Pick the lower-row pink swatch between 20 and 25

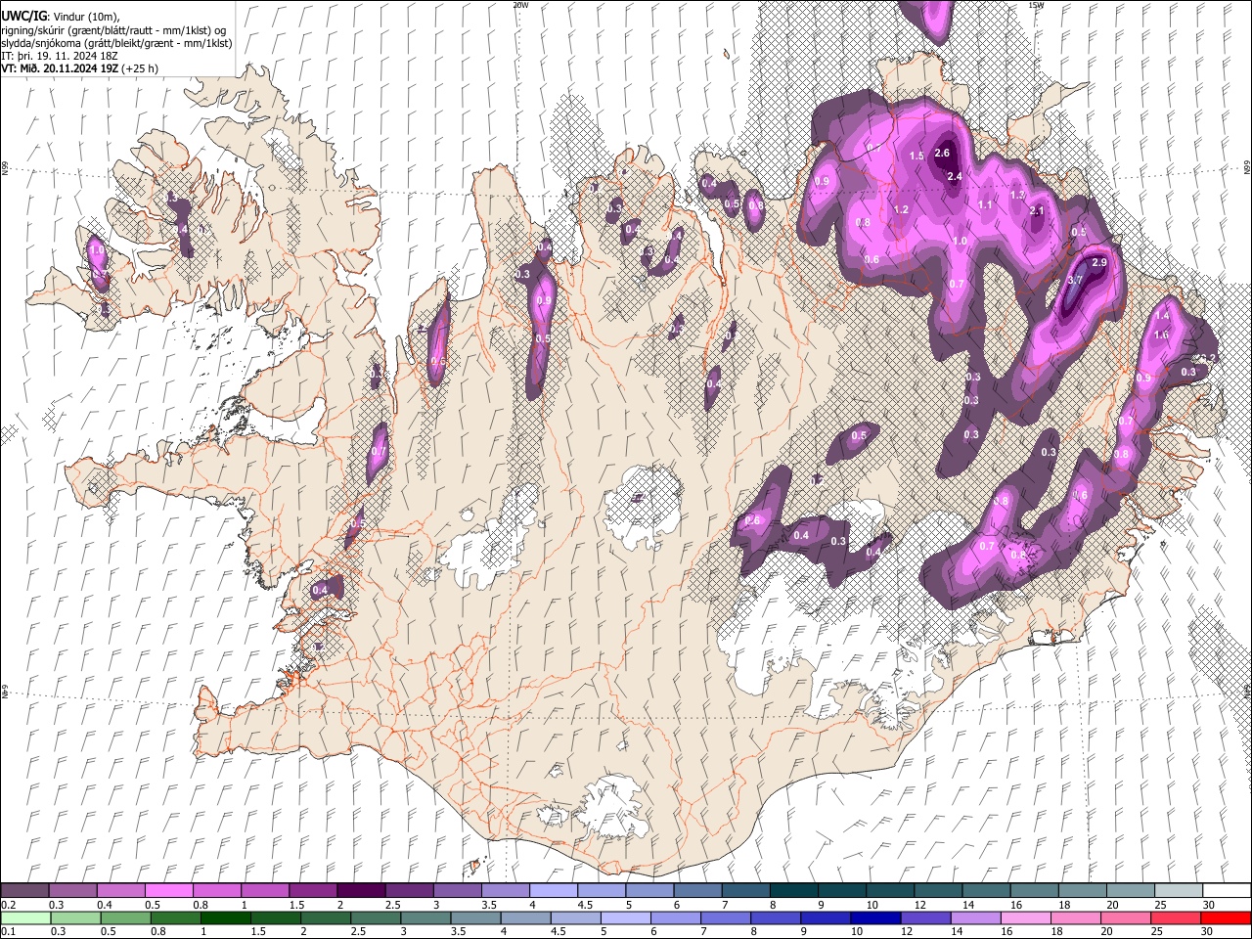(x=1126, y=918)
